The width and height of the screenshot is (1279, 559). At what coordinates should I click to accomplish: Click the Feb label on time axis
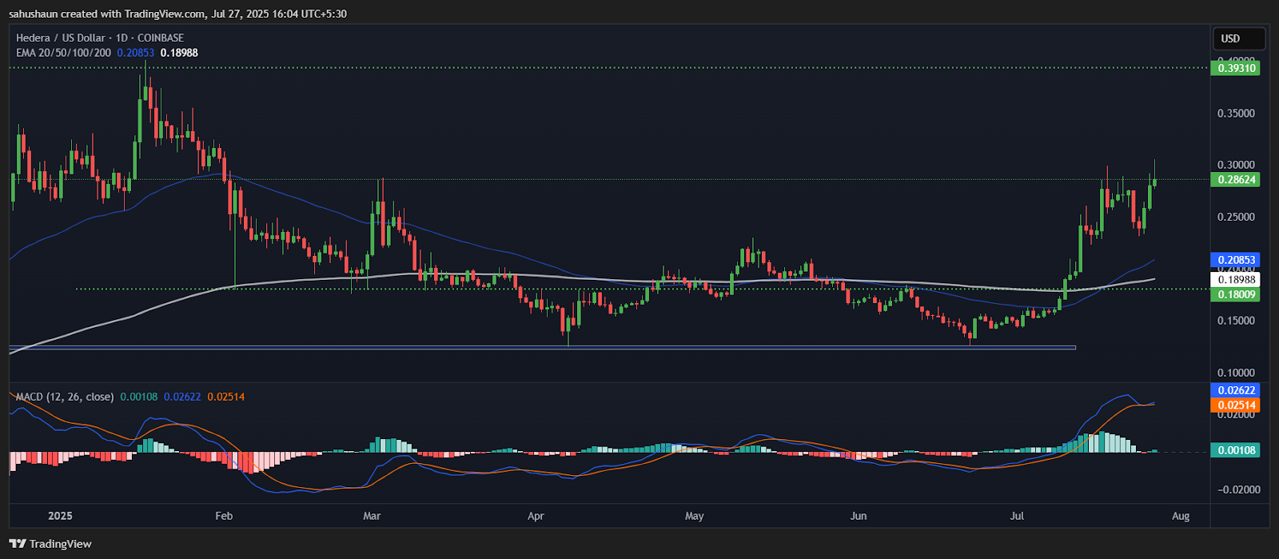pyautogui.click(x=224, y=516)
